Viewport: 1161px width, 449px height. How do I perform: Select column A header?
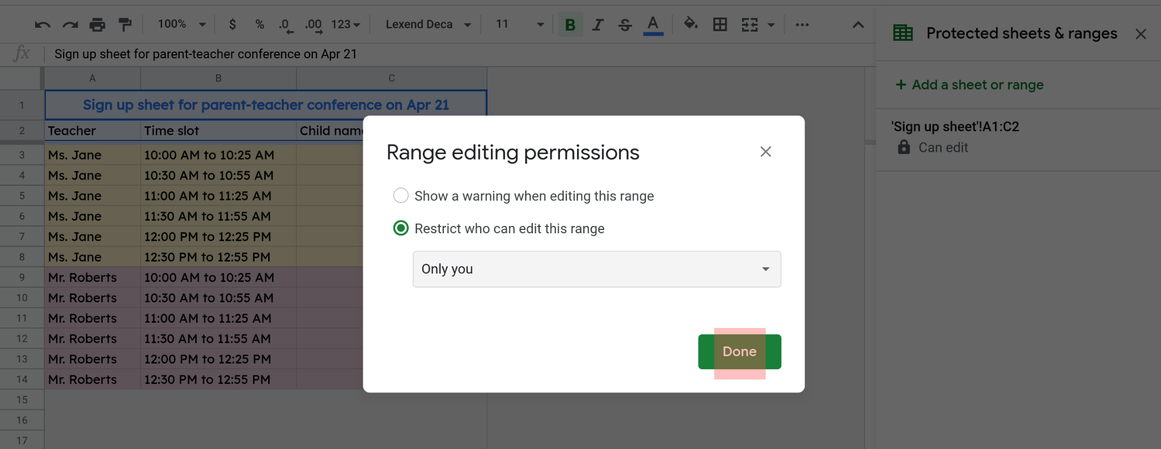click(x=92, y=78)
